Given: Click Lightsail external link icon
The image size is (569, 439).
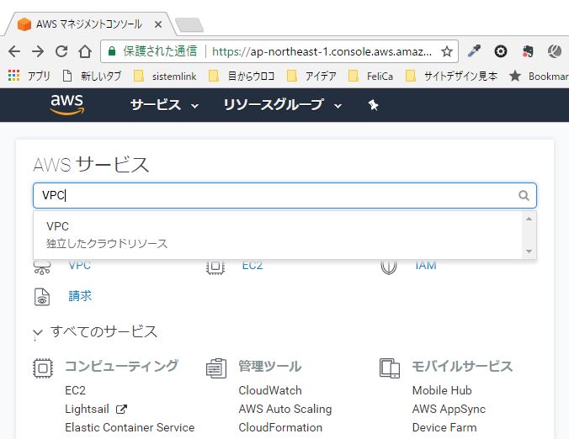Looking at the screenshot, I should point(121,410).
